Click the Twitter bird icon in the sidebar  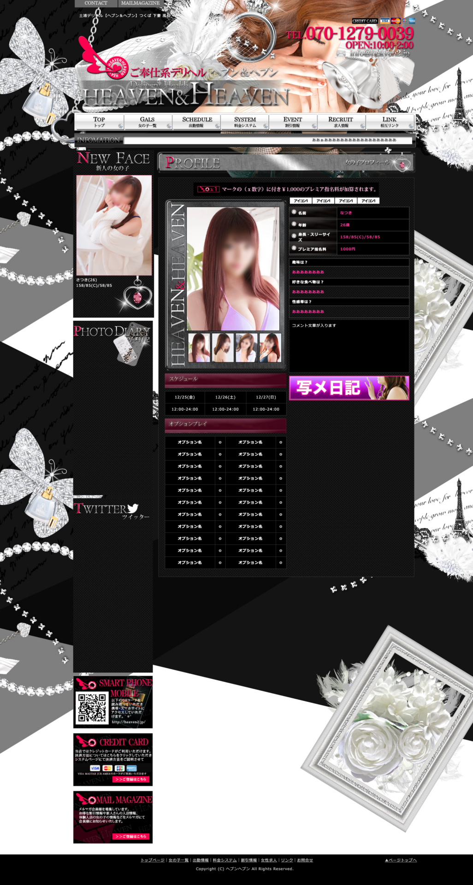coord(133,508)
